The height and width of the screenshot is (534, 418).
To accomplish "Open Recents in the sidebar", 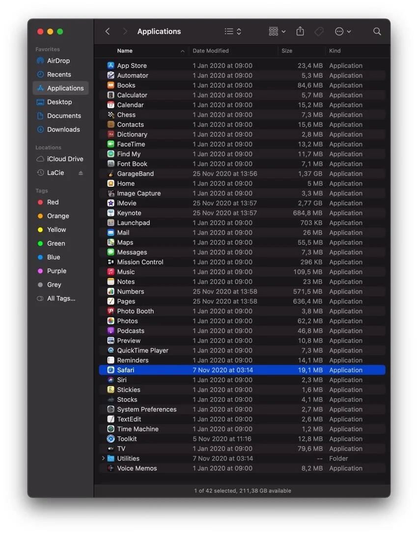I will coord(60,74).
